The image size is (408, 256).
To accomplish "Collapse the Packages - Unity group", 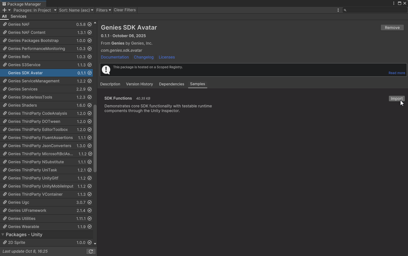I will pos(3,235).
